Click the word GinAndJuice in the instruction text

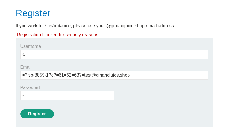[58, 26]
